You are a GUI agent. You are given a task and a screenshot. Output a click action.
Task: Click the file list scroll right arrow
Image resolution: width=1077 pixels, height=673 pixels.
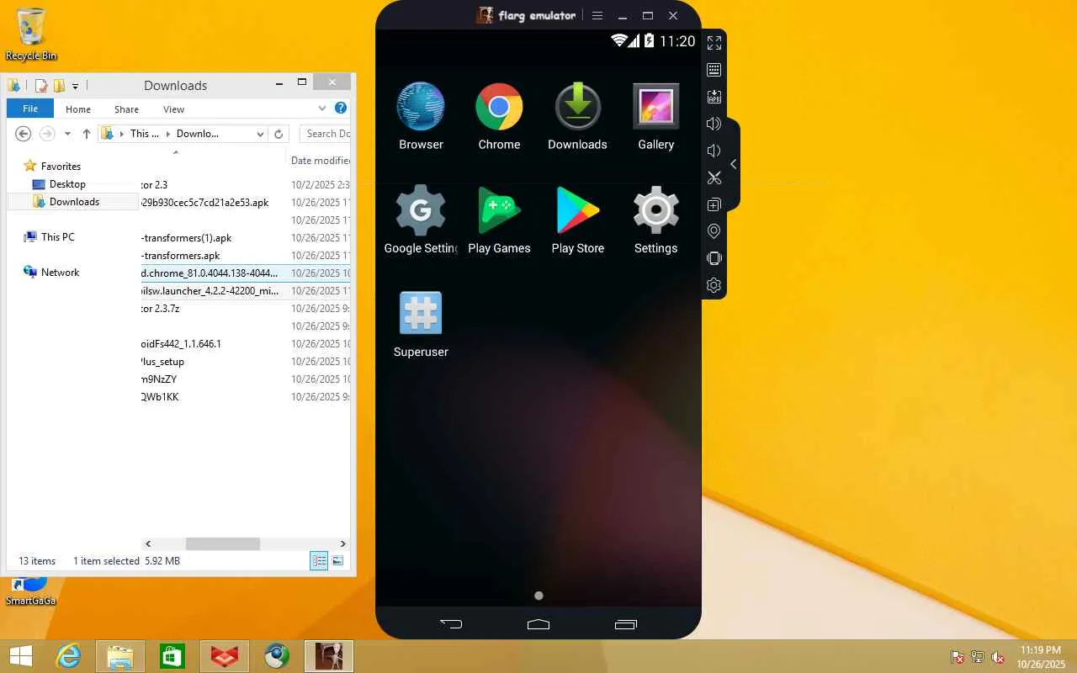(342, 544)
